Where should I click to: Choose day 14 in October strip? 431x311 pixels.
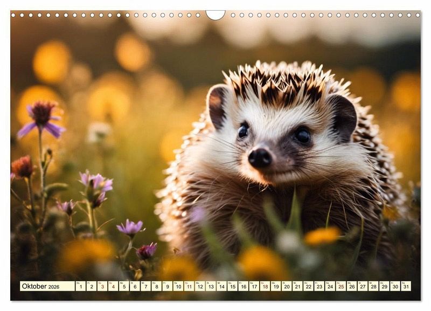221,286
